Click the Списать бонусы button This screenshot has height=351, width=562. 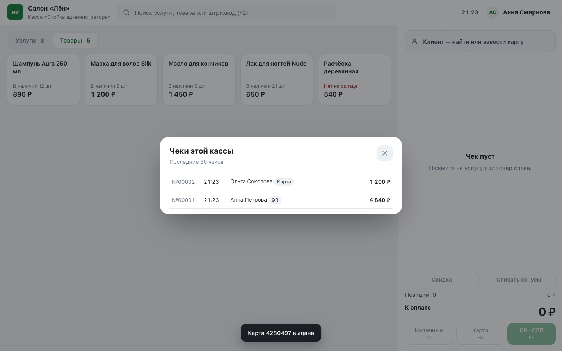tap(519, 280)
